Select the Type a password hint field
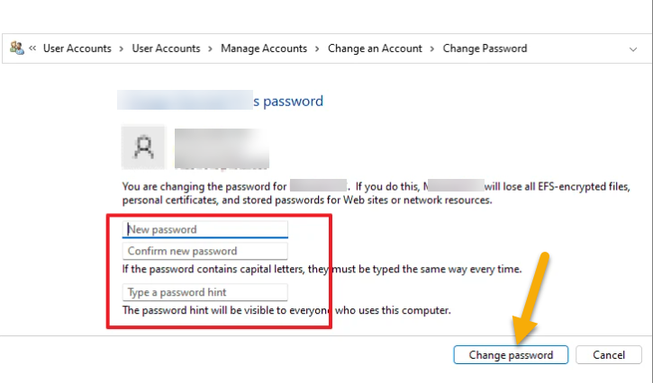 (x=205, y=292)
